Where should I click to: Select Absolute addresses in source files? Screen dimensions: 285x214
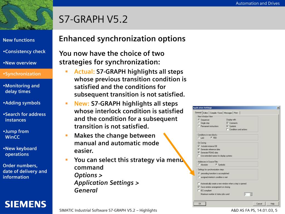[x=199, y=165]
